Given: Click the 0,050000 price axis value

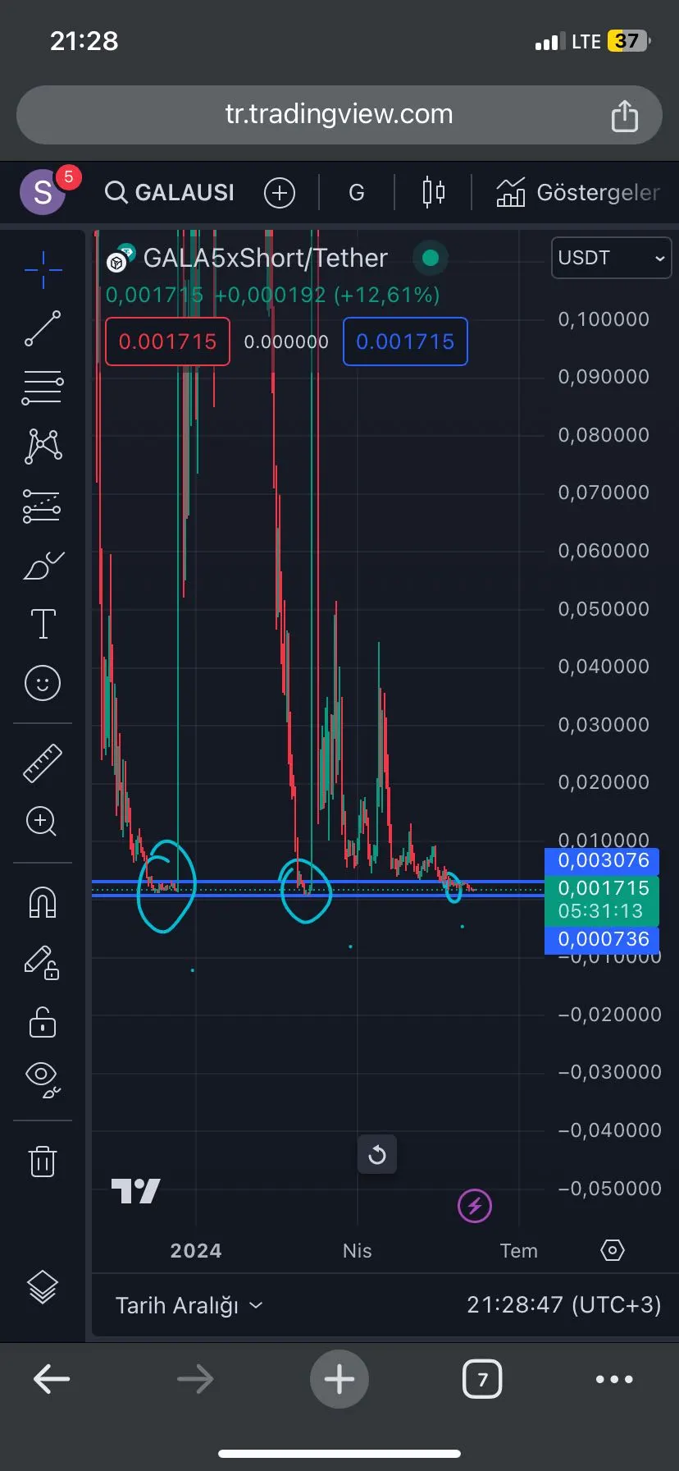Looking at the screenshot, I should pos(604,609).
